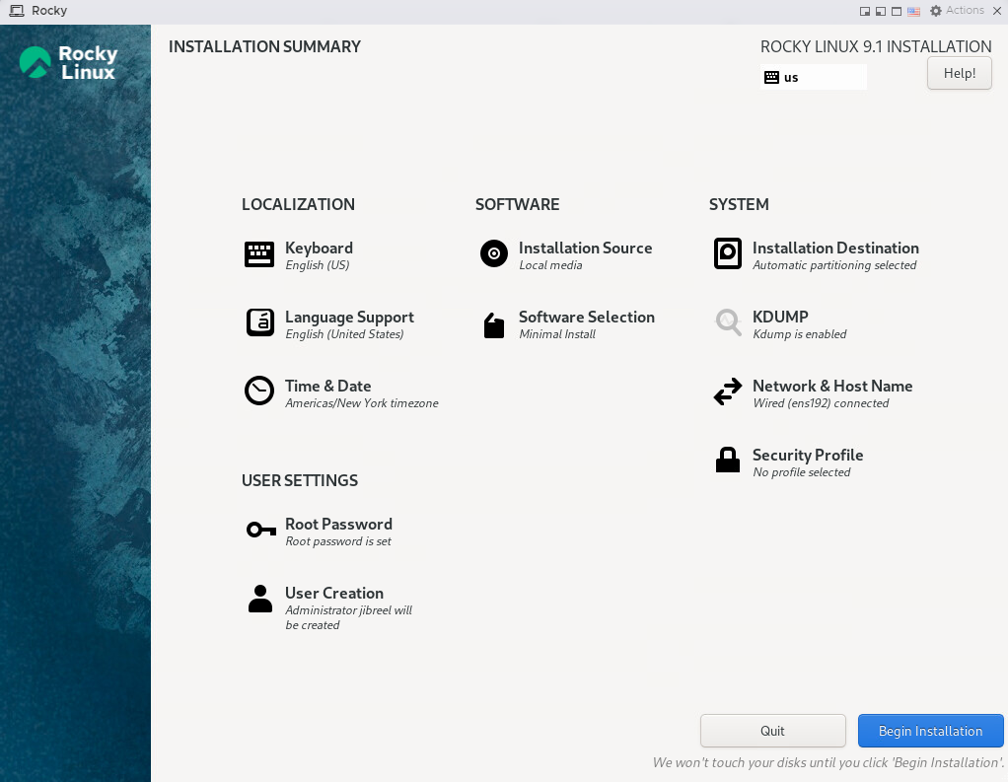Close the Rocky console window
This screenshot has height=782, width=1008.
click(997, 11)
